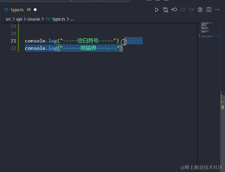
Task: Click log method on line 22
Action: coord(53,48)
